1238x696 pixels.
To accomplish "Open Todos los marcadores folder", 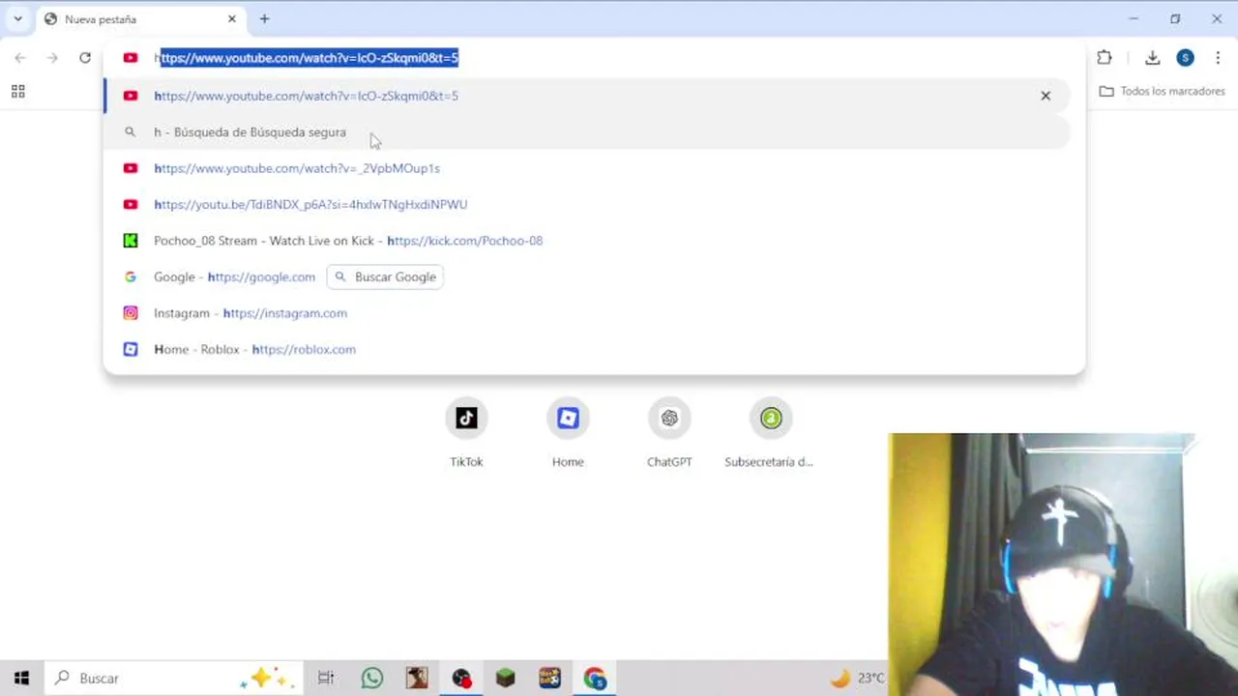I will tap(1163, 92).
